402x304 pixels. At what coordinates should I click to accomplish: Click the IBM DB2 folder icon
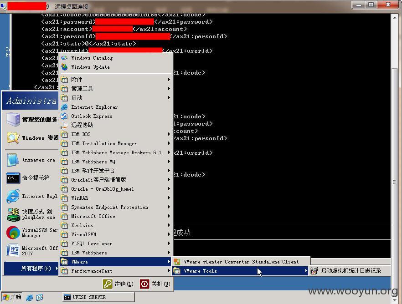coord(64,134)
